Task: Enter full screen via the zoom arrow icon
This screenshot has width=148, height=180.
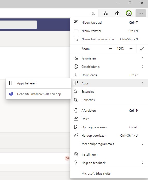Action: pyautogui.click(x=142, y=49)
